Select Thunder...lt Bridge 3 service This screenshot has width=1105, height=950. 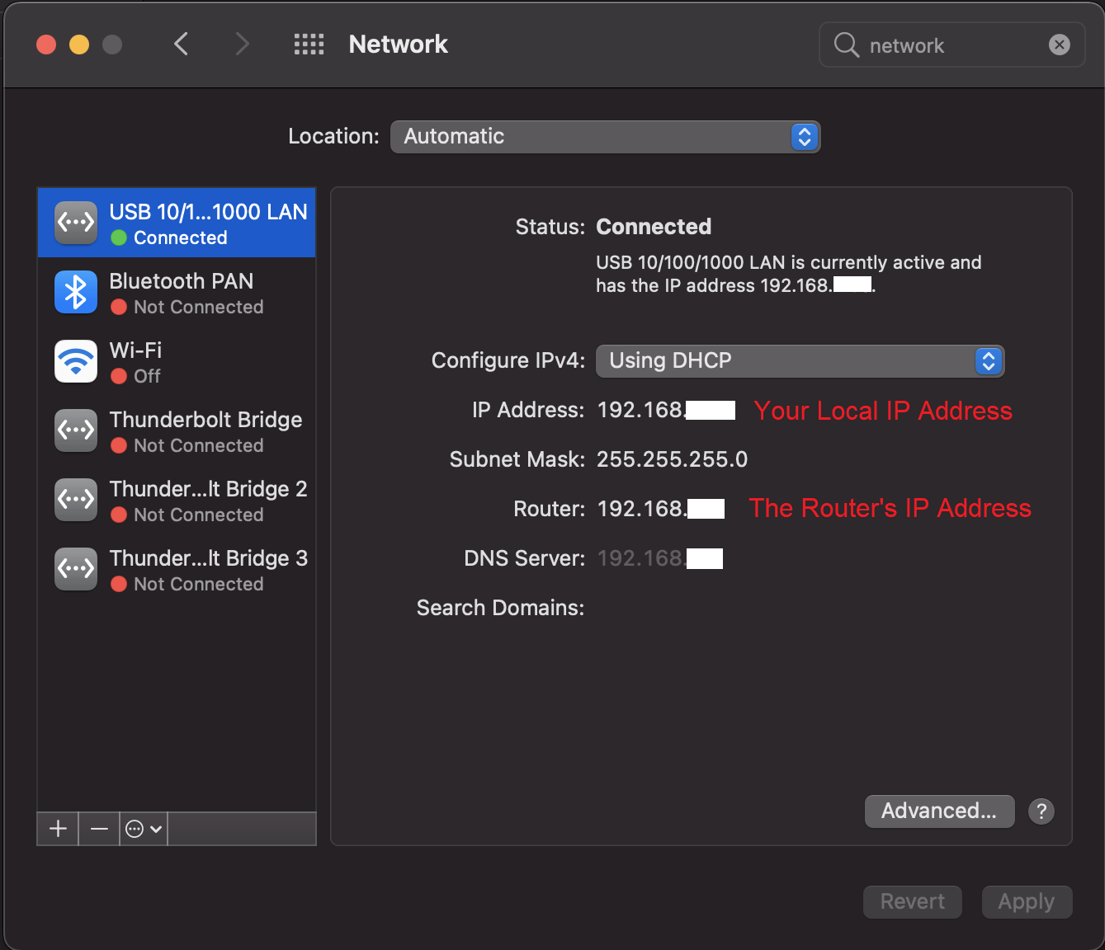tap(177, 570)
